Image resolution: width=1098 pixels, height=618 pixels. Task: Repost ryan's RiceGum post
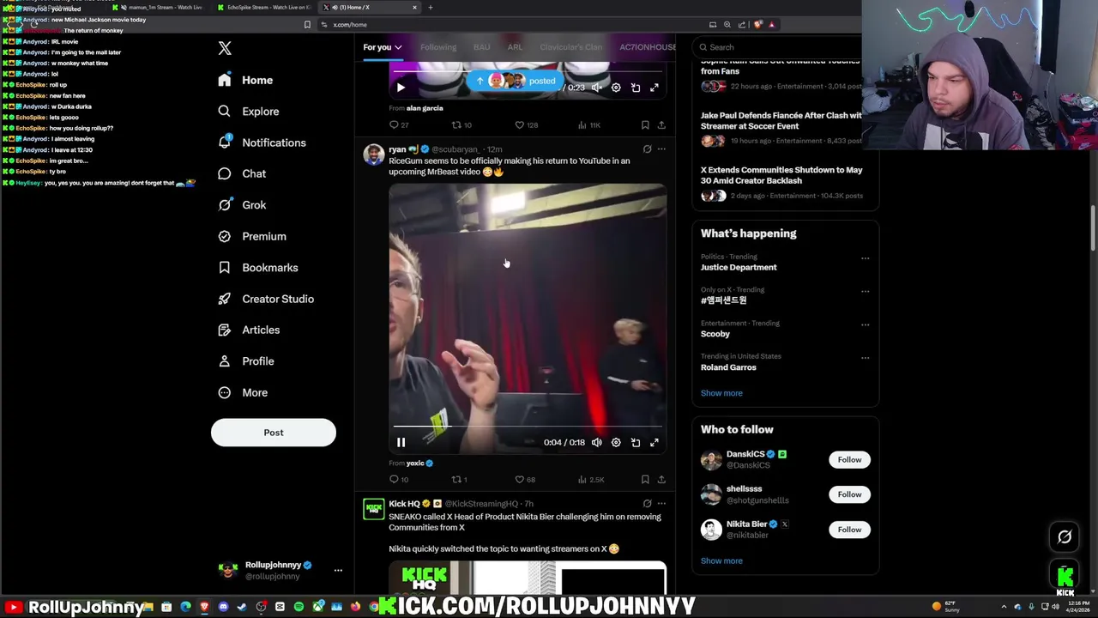[460, 480]
